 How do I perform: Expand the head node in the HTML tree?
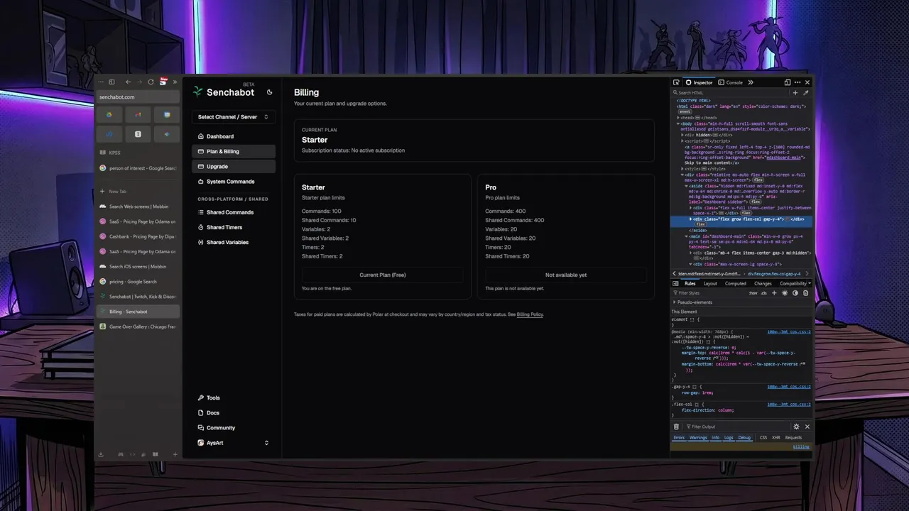[679, 118]
